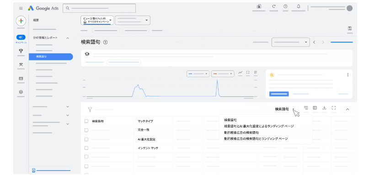Click the download icon in table toolbar

click(324, 108)
